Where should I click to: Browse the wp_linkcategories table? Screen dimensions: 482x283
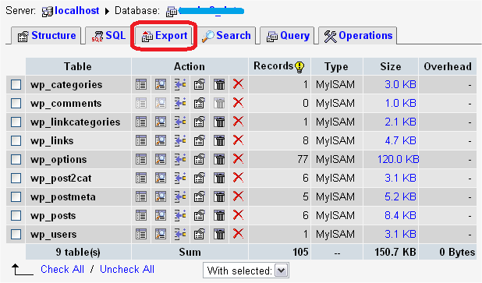pos(141,122)
